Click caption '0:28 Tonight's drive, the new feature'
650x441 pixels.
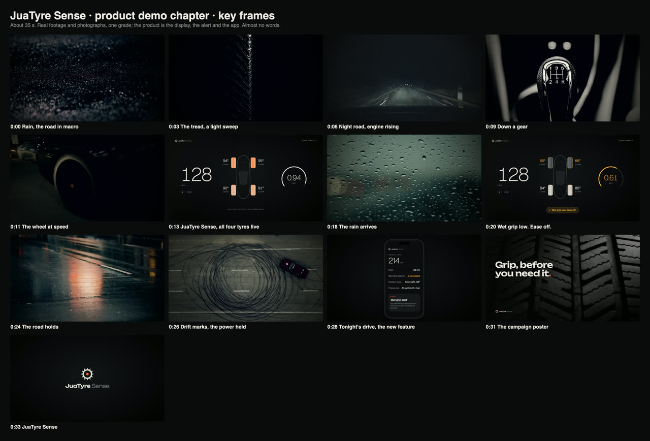371,327
